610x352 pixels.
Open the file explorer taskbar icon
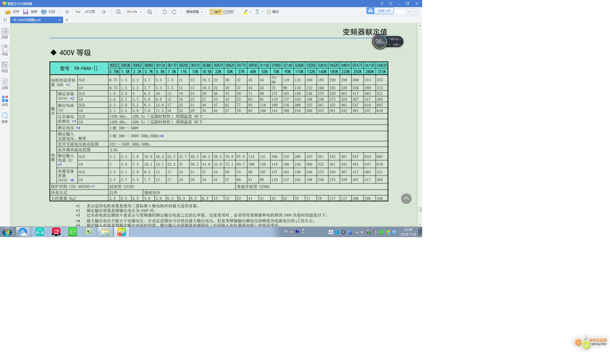105,232
